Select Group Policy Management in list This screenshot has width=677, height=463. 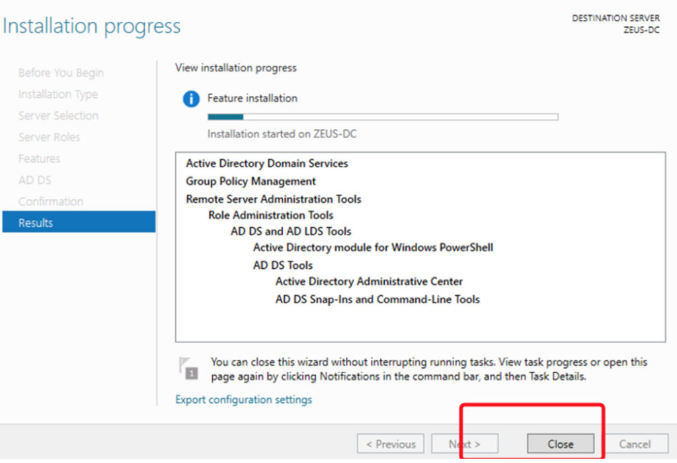[x=251, y=181]
